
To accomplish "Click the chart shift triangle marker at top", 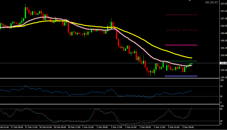I will pyautogui.click(x=190, y=1).
